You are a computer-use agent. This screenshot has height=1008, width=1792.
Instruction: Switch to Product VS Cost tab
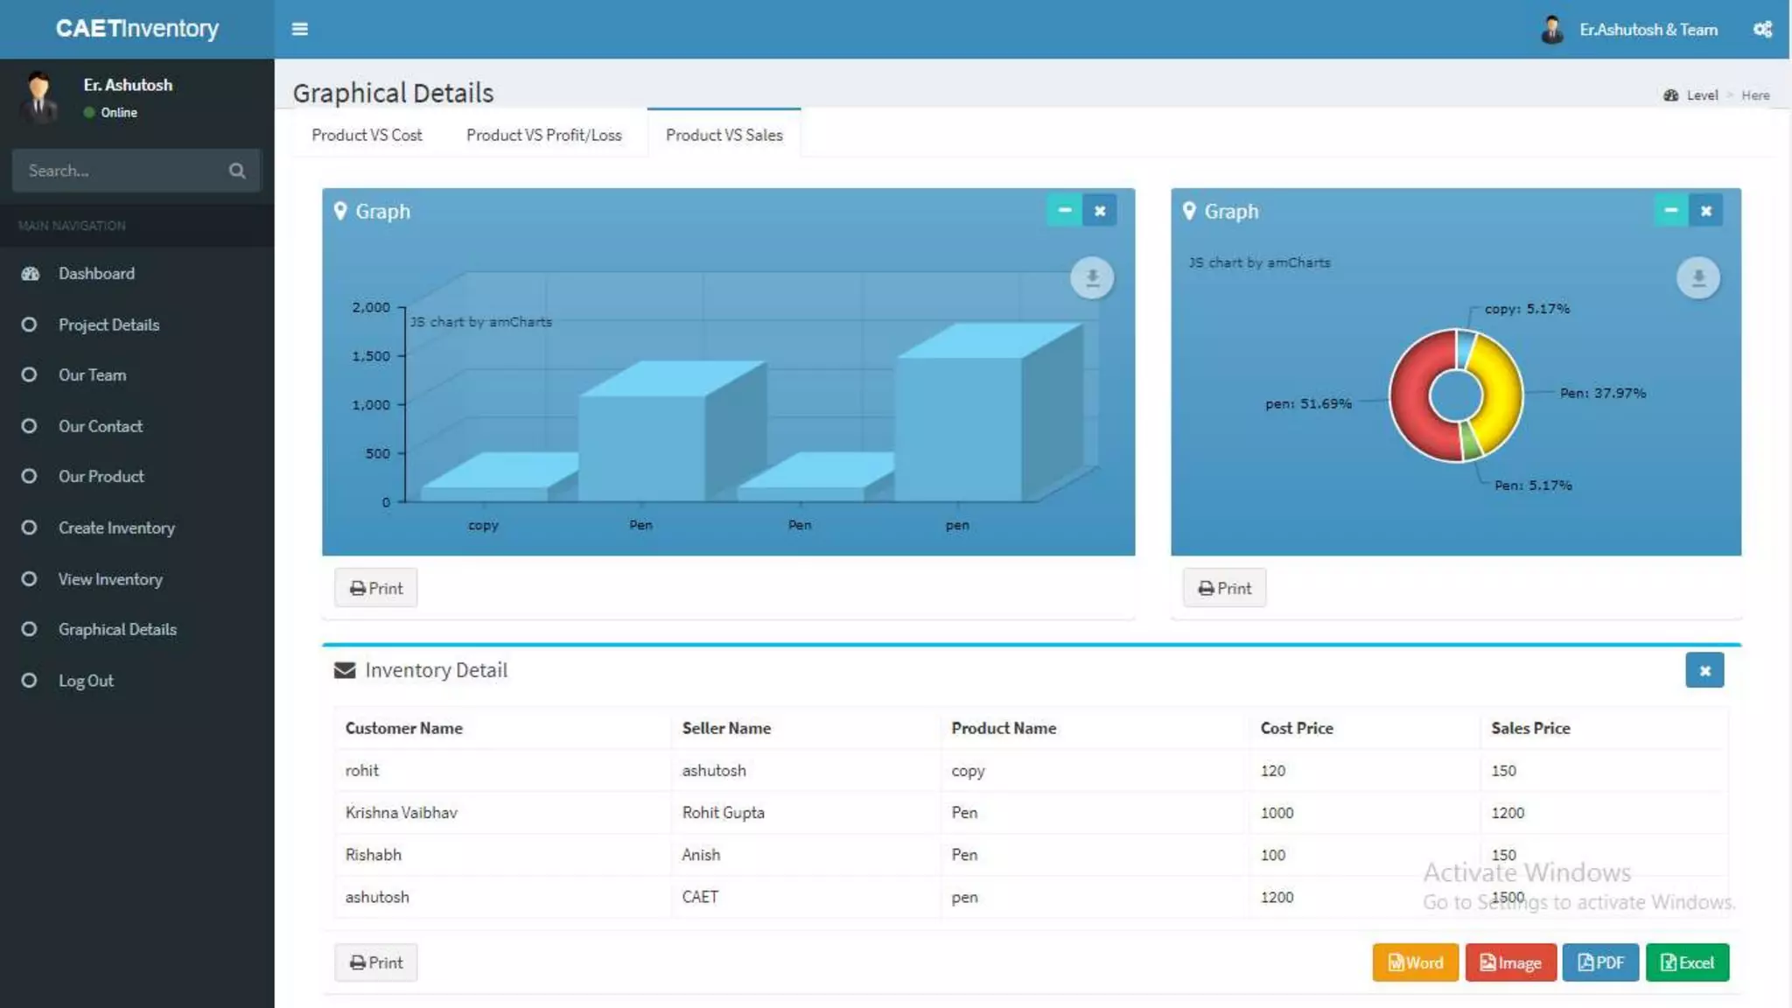[x=367, y=135]
